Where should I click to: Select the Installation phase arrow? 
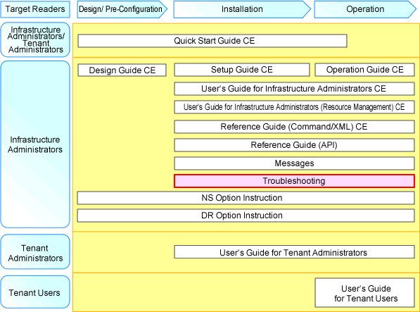tap(242, 9)
